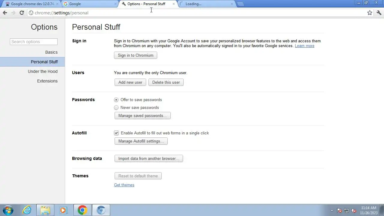Click Import data from another browser
Screen dimensions: 384x216
pyautogui.click(x=148, y=158)
